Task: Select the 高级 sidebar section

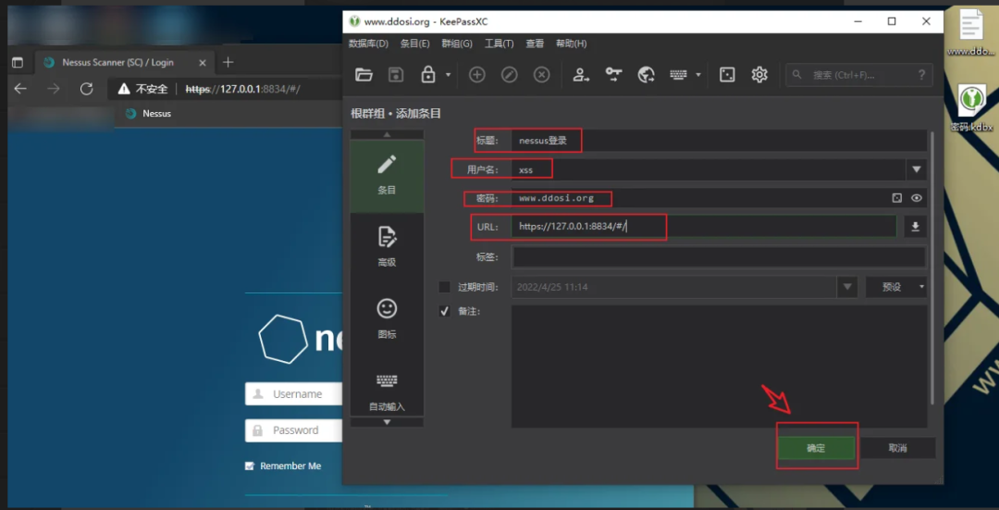Action: [387, 247]
